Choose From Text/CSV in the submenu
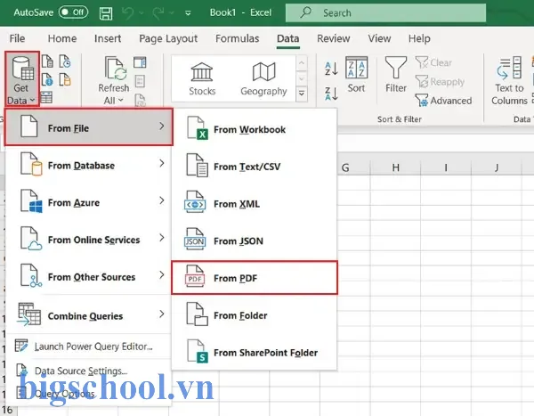 pyautogui.click(x=254, y=167)
